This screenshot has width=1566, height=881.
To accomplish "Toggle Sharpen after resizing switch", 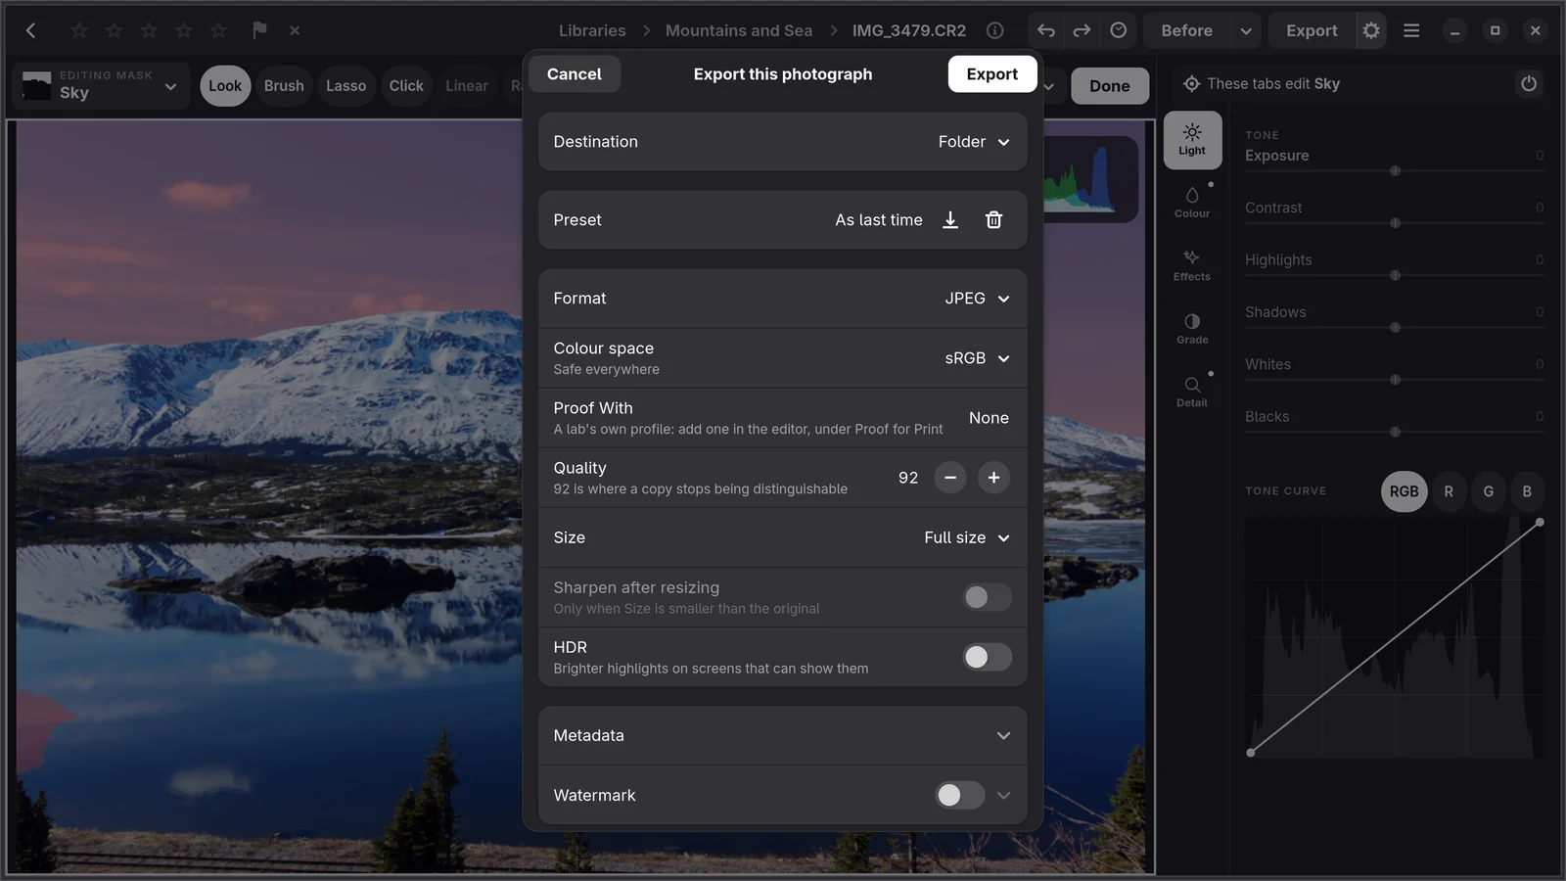I will coord(986,597).
